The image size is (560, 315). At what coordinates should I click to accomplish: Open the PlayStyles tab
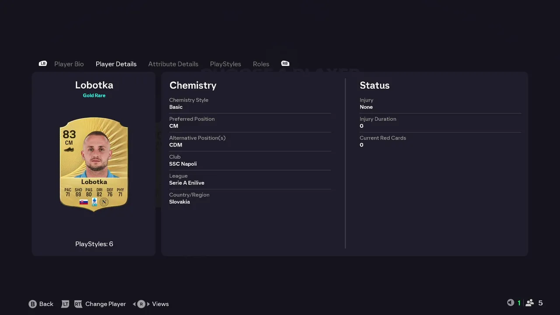(x=225, y=64)
